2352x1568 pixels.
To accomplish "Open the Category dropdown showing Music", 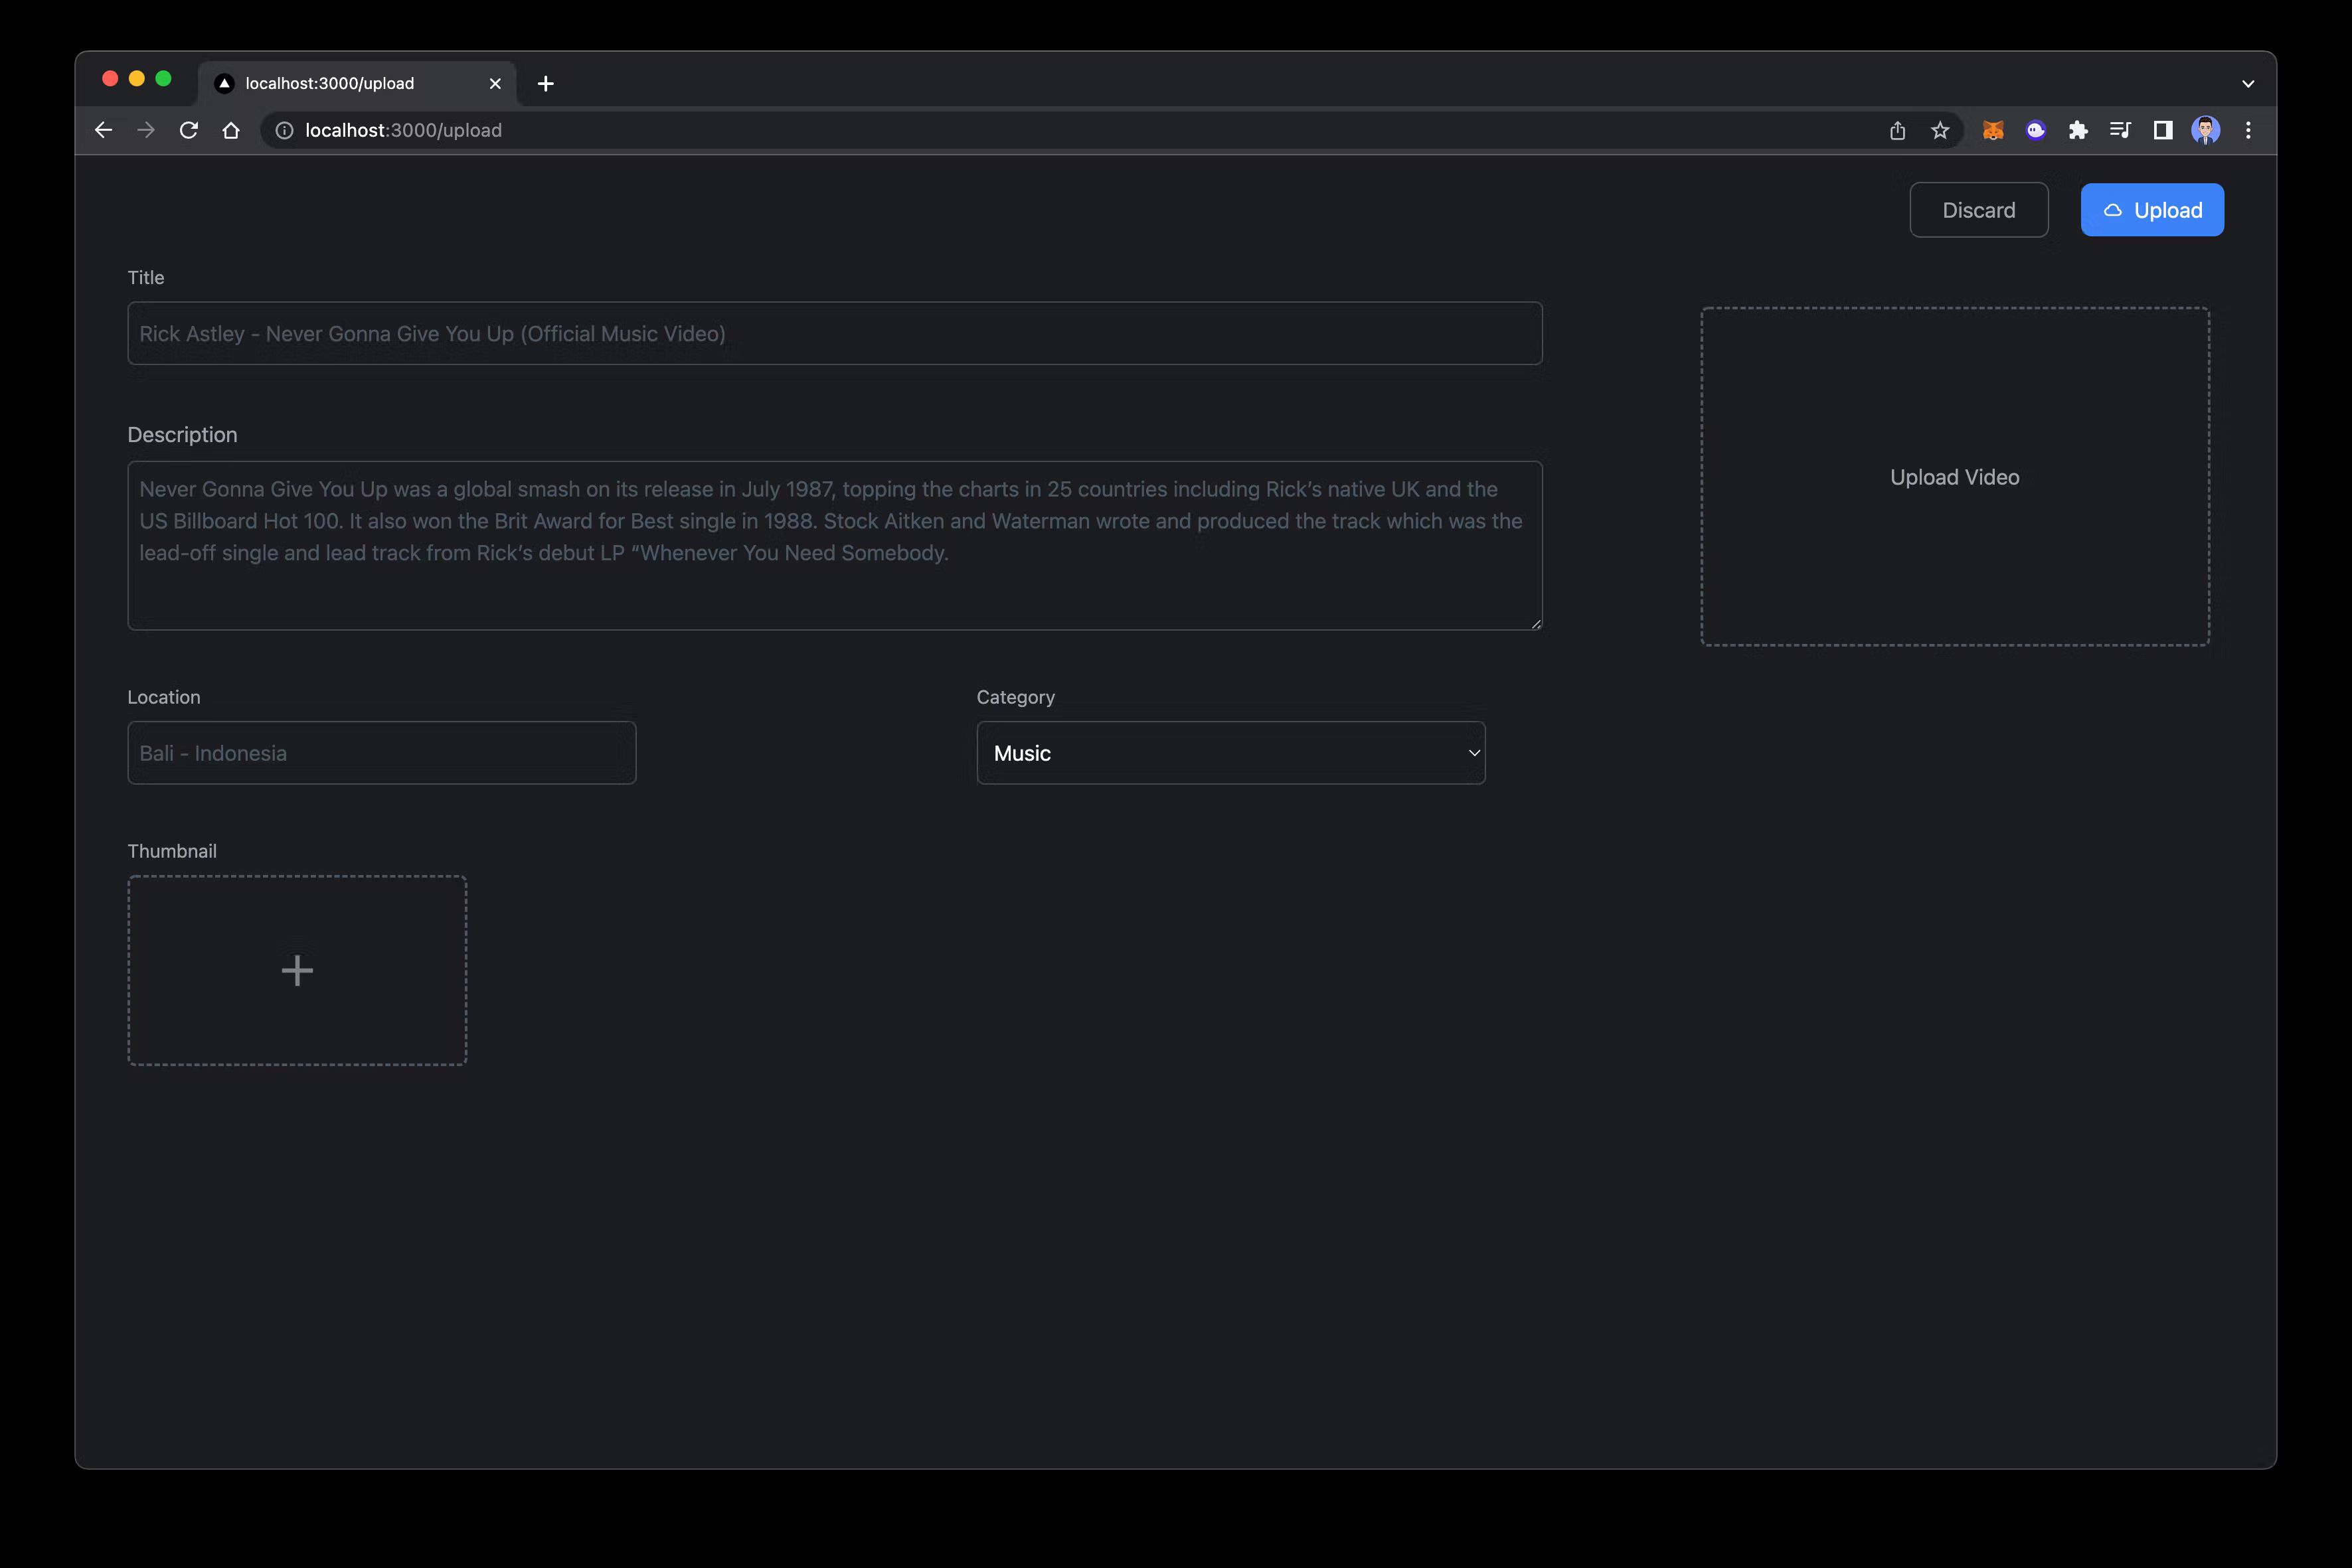I will pyautogui.click(x=1231, y=753).
